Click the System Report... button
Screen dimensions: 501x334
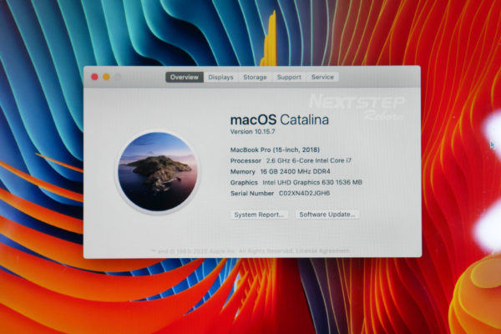[x=259, y=215]
